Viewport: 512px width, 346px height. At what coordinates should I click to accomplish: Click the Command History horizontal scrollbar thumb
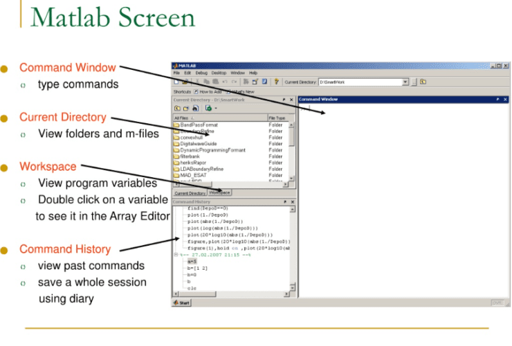click(198, 294)
